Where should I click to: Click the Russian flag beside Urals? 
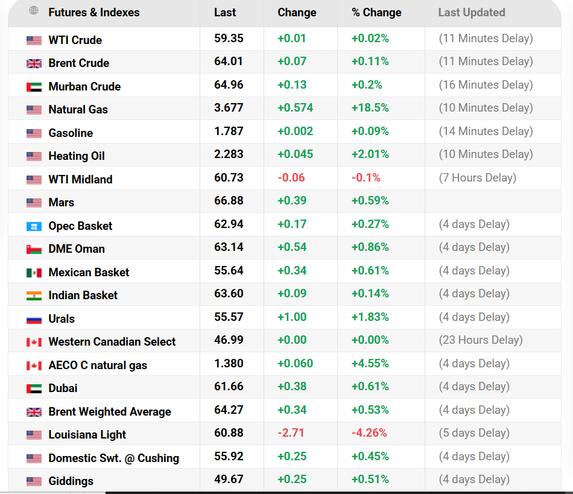(34, 318)
